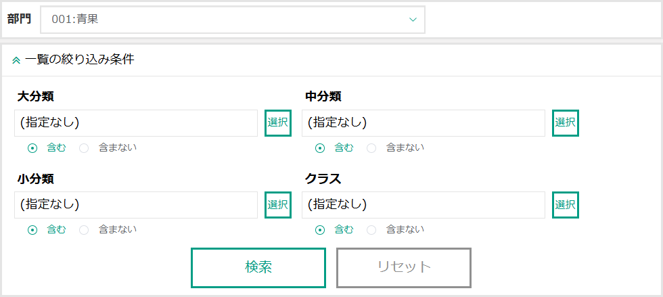Click the chevron arrow in 部門 dropdown
663x297 pixels.
click(x=413, y=20)
